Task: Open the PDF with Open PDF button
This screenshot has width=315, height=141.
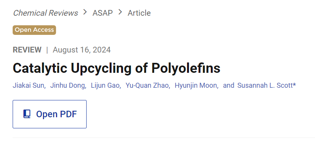Action: 49,114
